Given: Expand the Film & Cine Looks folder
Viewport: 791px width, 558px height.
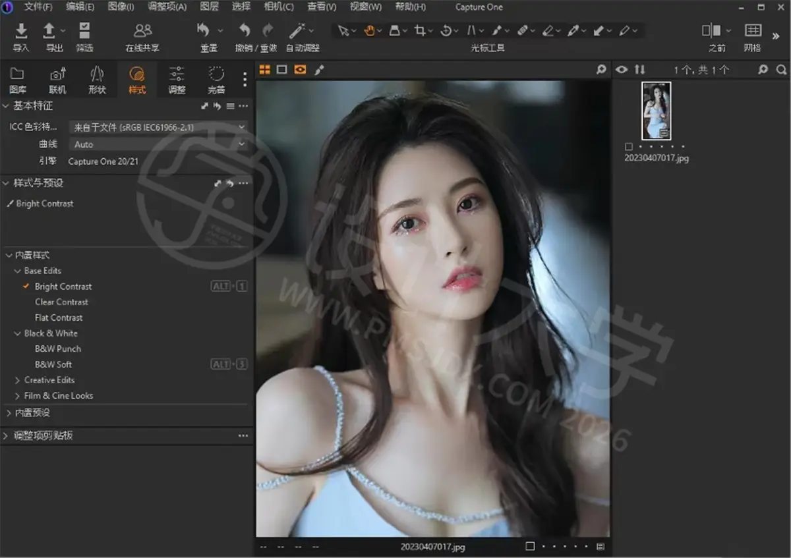Looking at the screenshot, I should pos(18,396).
